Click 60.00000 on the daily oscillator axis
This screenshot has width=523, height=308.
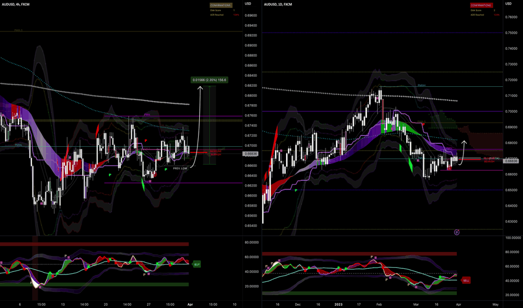pos(512,267)
